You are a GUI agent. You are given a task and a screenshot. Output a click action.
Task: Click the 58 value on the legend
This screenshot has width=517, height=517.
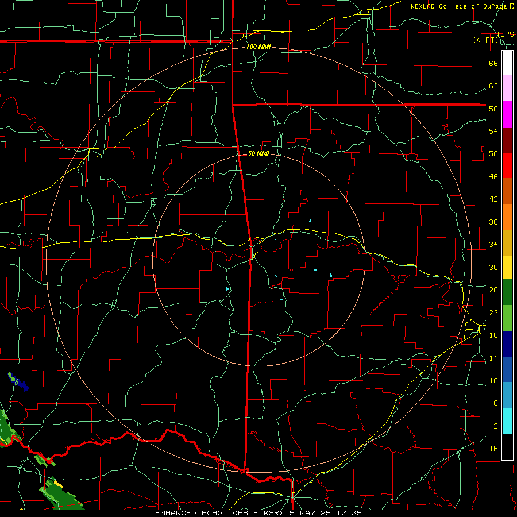493,109
